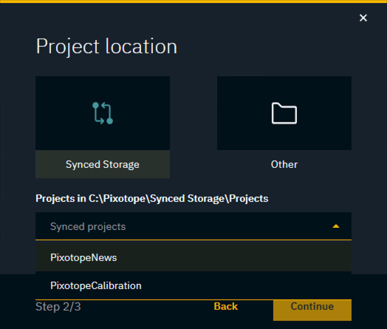This screenshot has height=329, width=387.
Task: Choose the Other location label
Action: coord(284,164)
